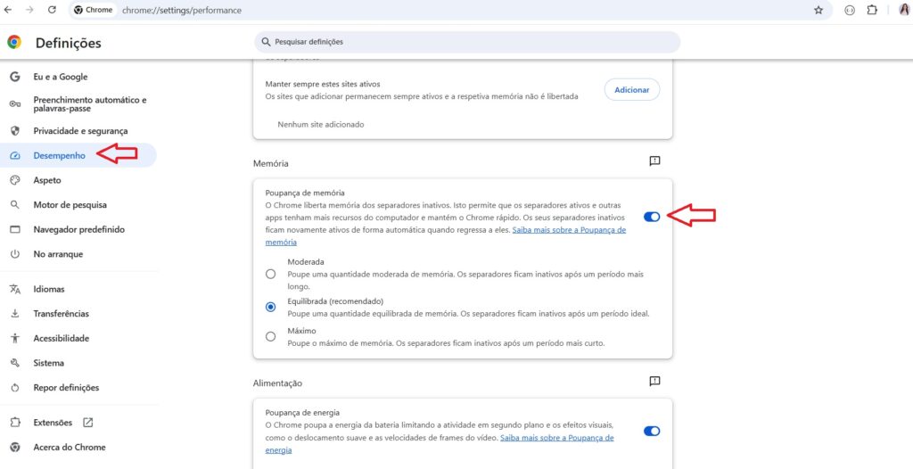Click the 'Manter sempre estes sites ativos' label
This screenshot has height=469, width=913.
coord(323,85)
